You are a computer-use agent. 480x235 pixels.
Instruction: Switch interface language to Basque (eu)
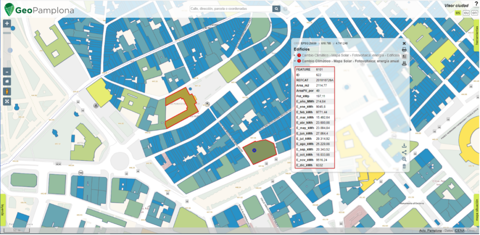[x=466, y=13]
